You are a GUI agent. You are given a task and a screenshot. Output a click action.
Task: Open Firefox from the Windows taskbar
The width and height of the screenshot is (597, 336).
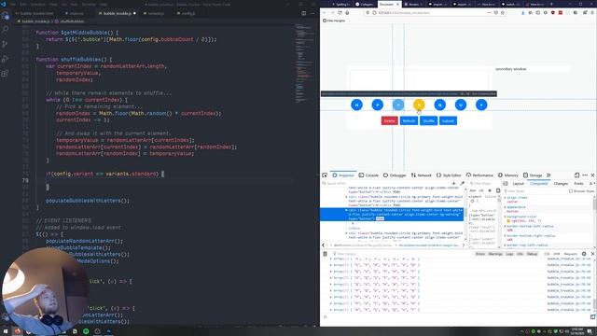coord(17,331)
